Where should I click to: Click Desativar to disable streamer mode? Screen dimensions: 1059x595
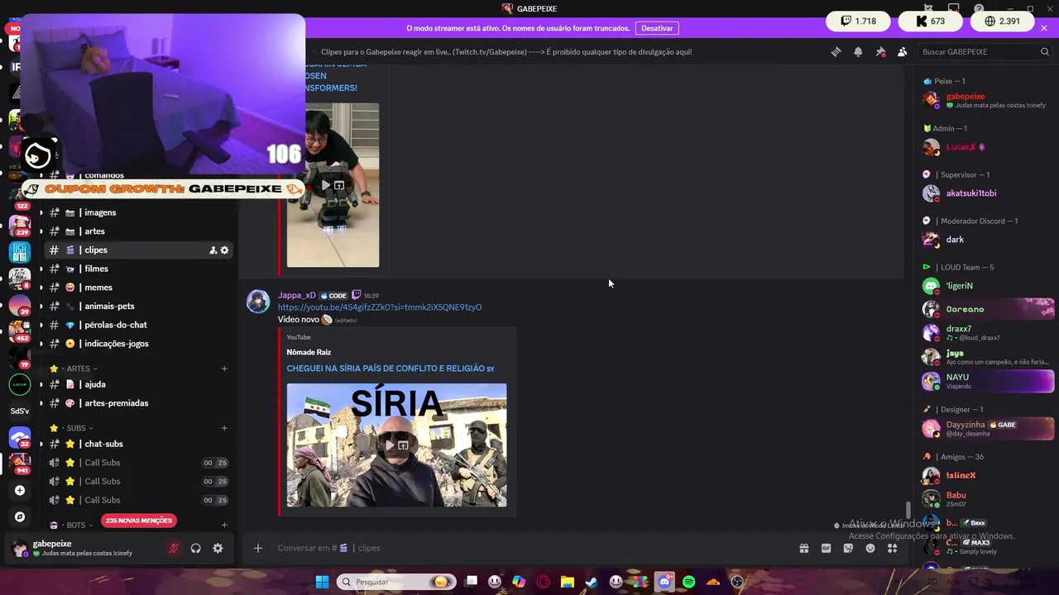[x=657, y=28]
